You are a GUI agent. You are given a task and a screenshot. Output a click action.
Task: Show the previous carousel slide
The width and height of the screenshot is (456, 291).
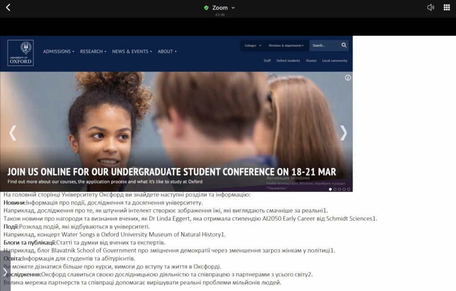(12, 133)
